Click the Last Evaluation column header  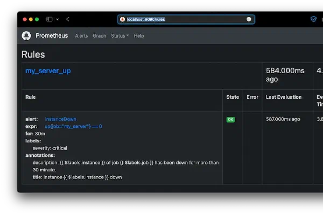pyautogui.click(x=284, y=97)
